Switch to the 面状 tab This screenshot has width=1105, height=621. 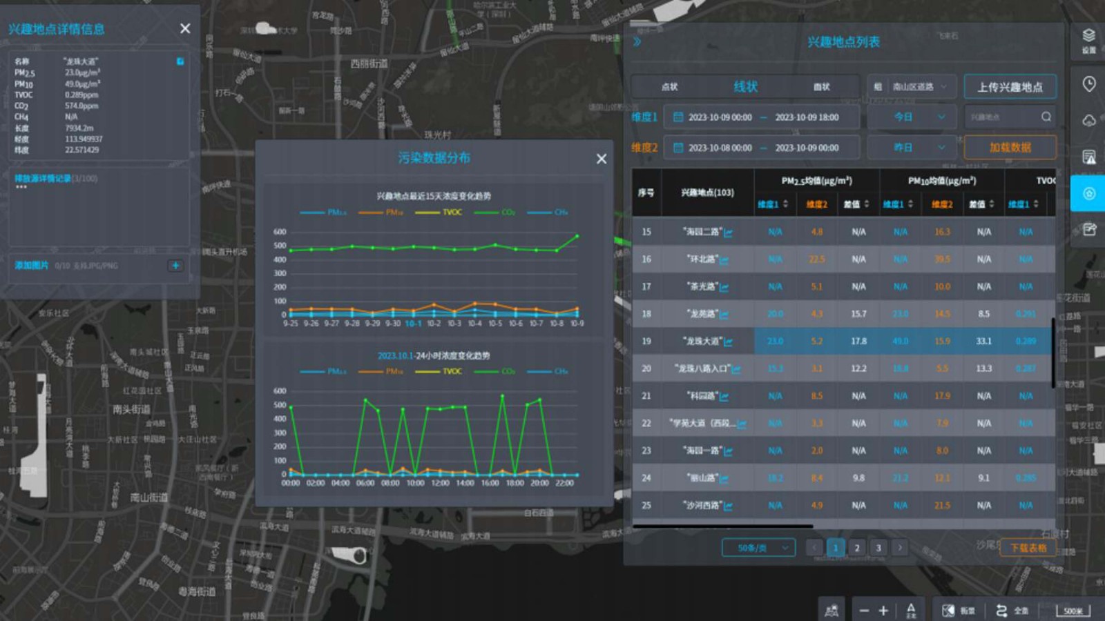click(x=821, y=87)
